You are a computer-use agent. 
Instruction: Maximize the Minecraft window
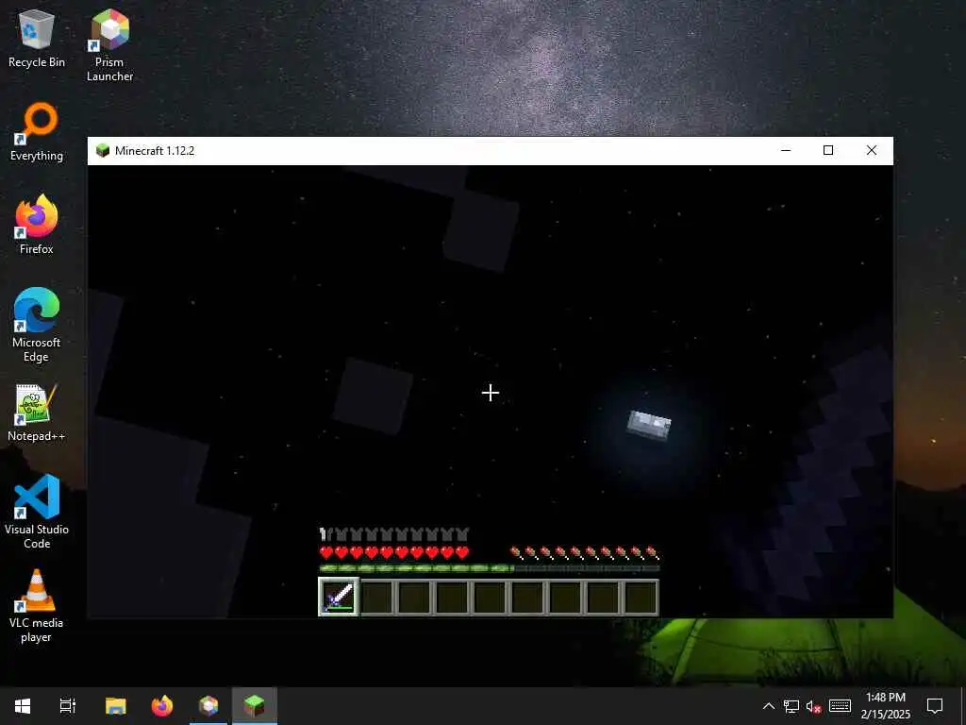click(828, 150)
